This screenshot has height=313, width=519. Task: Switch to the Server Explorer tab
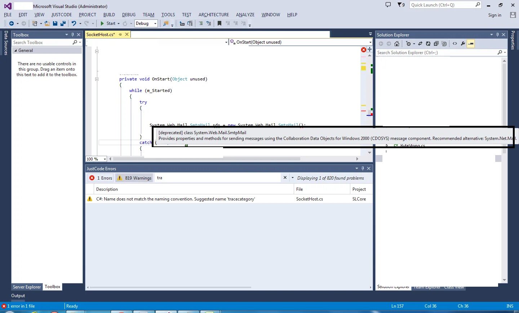pos(27,287)
